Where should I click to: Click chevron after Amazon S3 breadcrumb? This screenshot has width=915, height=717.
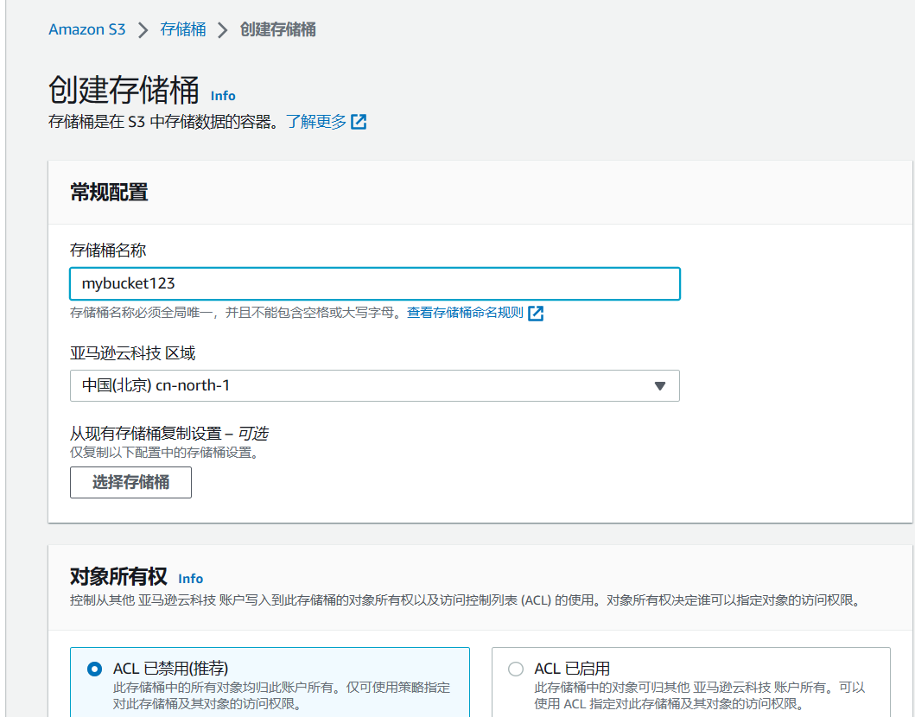pyautogui.click(x=143, y=29)
